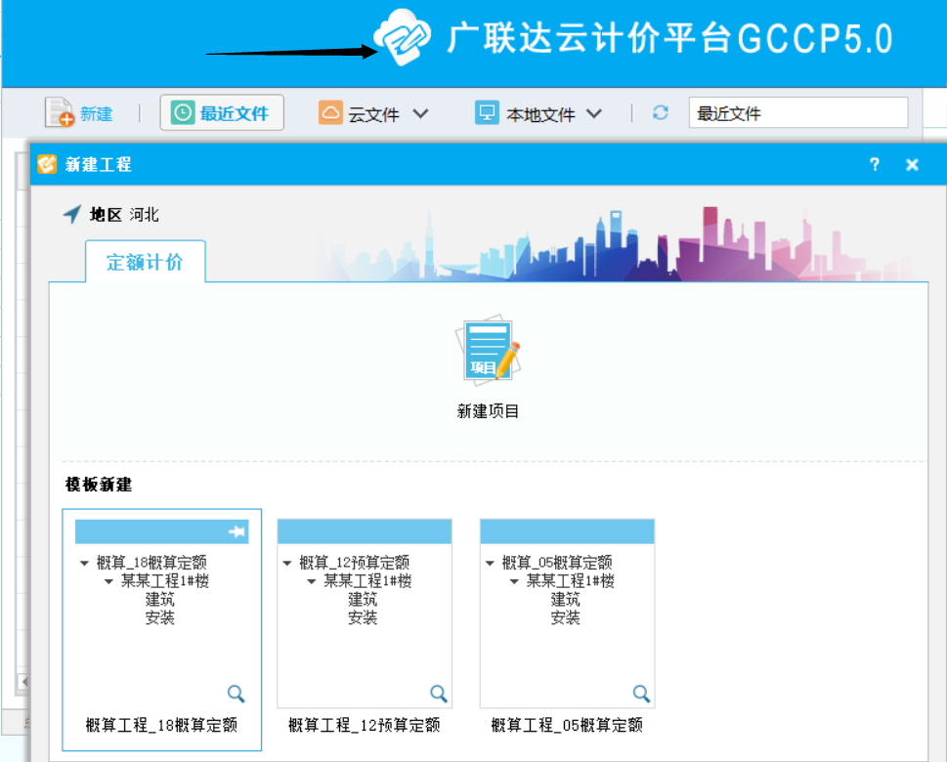The width and height of the screenshot is (947, 762).
Task: Collapse the 概算_12预算定额 tree node
Action: (x=287, y=563)
